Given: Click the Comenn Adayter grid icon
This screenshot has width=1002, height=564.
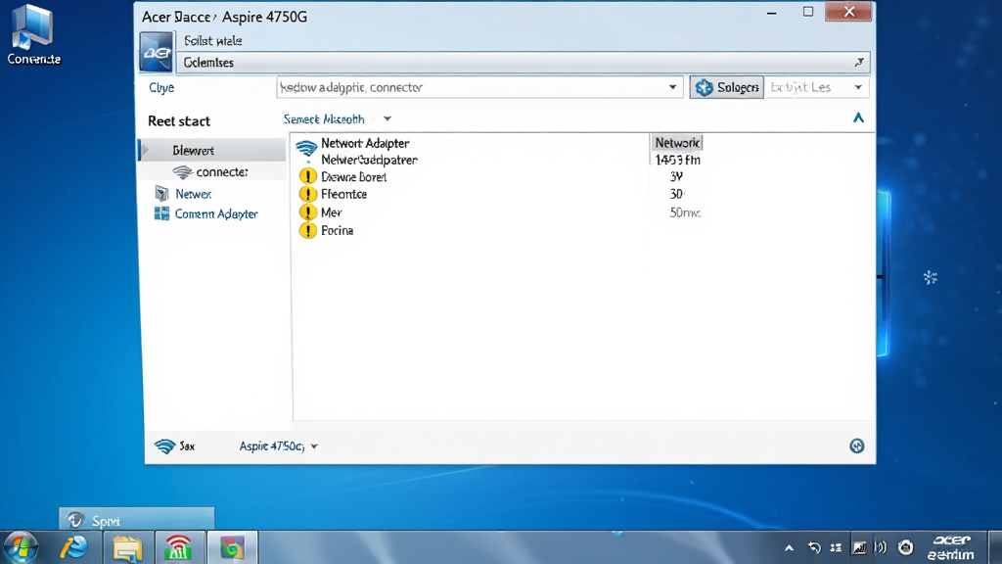Looking at the screenshot, I should 161,213.
